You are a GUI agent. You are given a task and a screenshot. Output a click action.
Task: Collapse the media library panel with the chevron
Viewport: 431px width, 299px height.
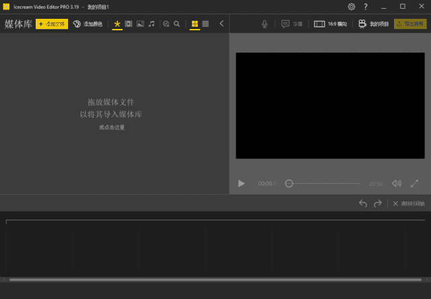tap(222, 24)
